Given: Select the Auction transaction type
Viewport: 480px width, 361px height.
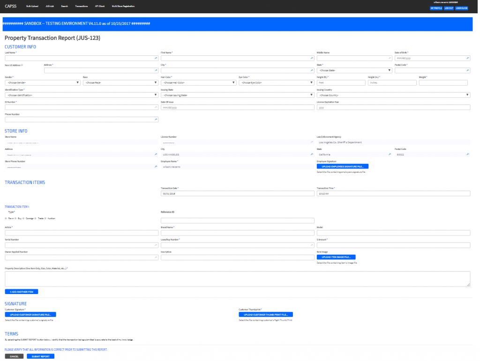Looking at the screenshot, I should (46, 218).
